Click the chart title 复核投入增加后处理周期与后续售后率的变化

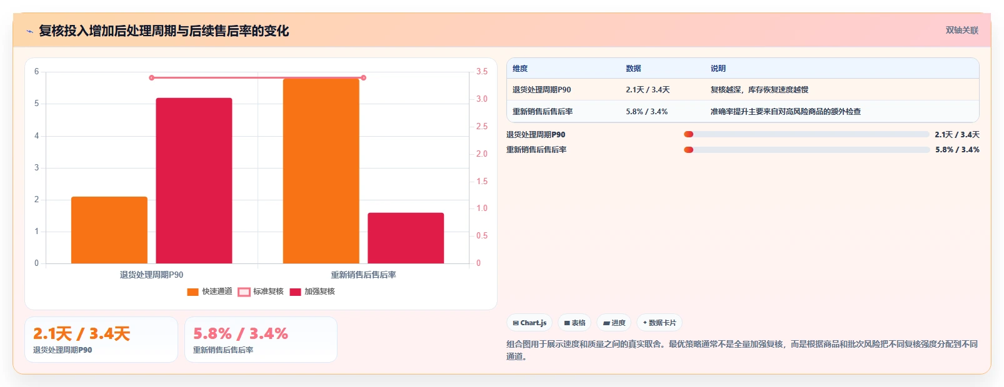(x=164, y=31)
